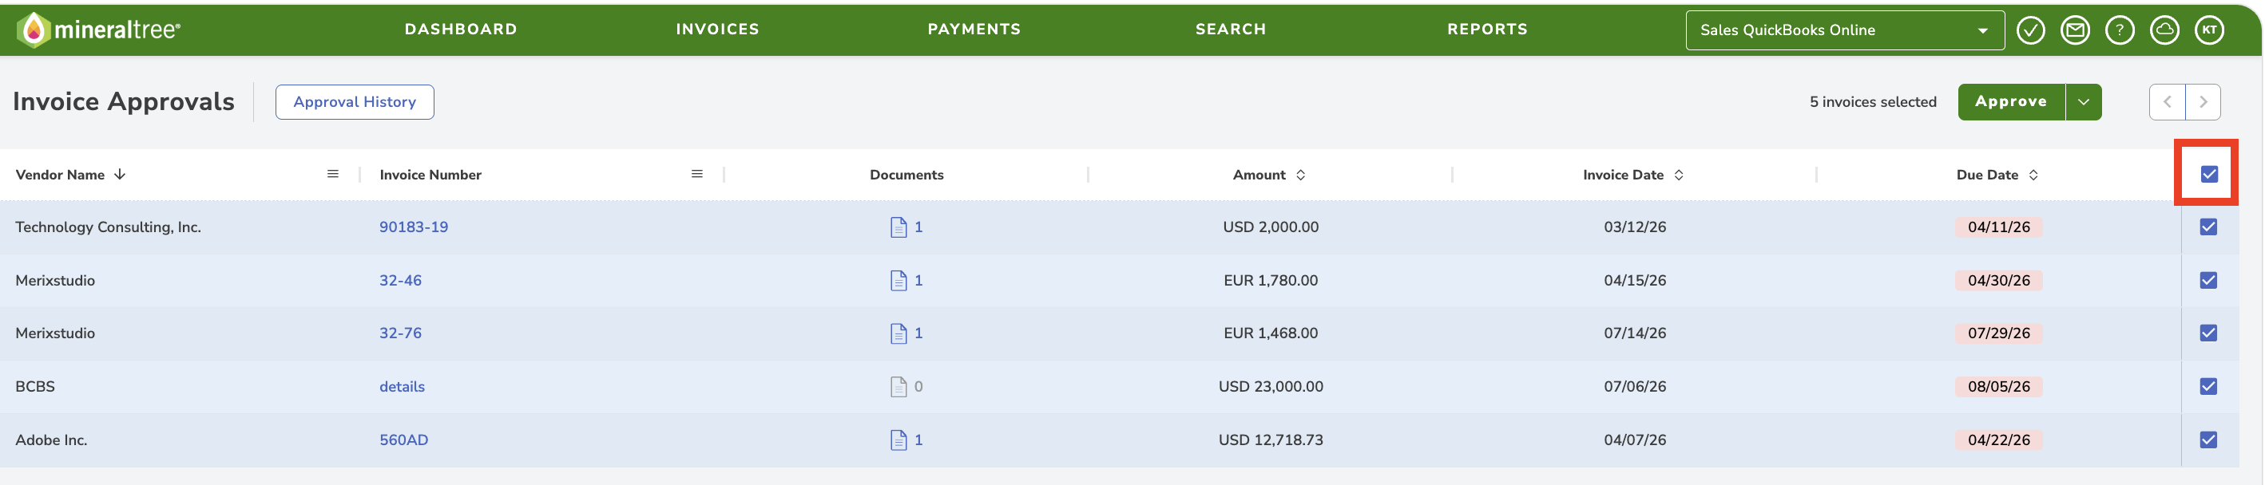Screen dimensions: 2265x485
Task: Click the cloud sync icon
Action: click(x=2164, y=31)
